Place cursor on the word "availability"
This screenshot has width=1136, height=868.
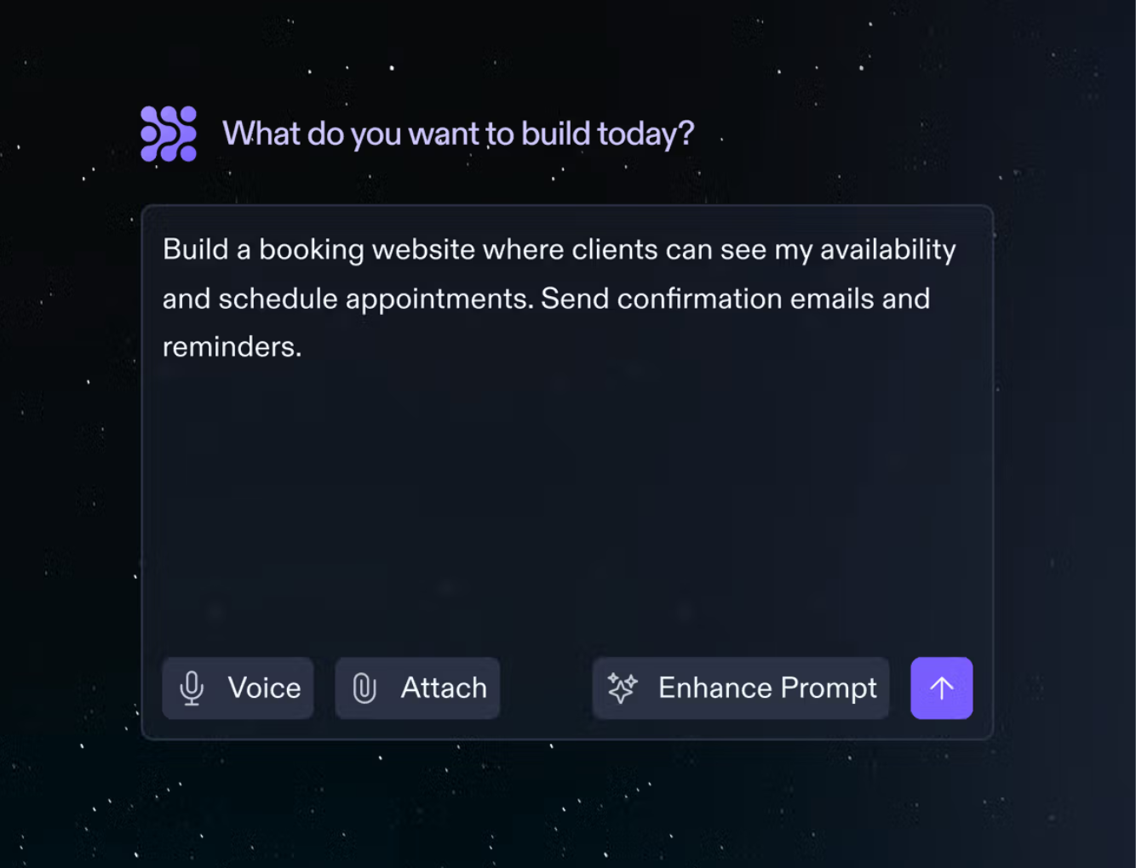887,249
